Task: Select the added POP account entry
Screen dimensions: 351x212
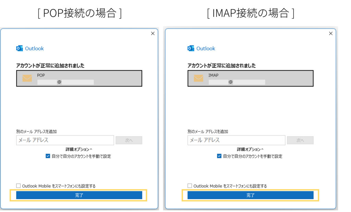Action: pos(79,78)
